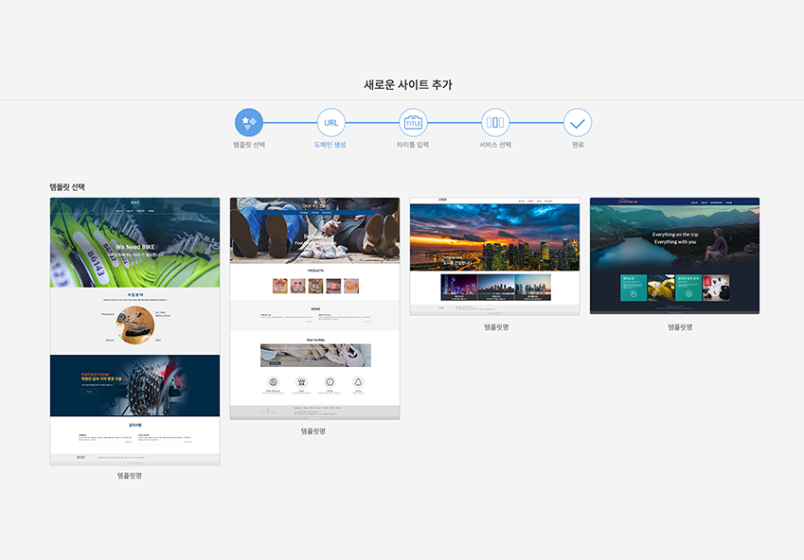The image size is (804, 560).
Task: Go to the TITLE step icon
Action: pos(413,122)
